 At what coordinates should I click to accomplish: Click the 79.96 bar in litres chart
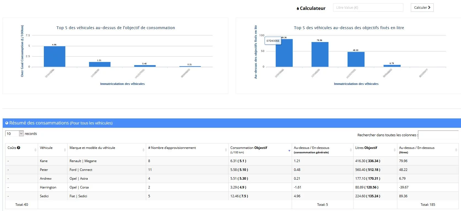point(320,54)
